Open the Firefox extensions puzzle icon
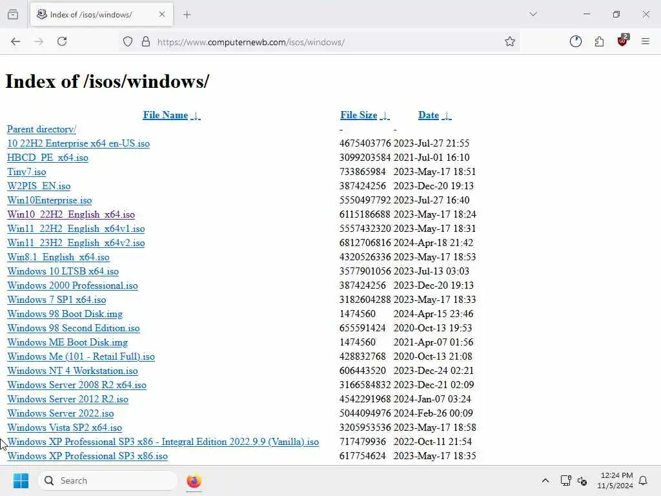661x496 pixels. [x=599, y=41]
